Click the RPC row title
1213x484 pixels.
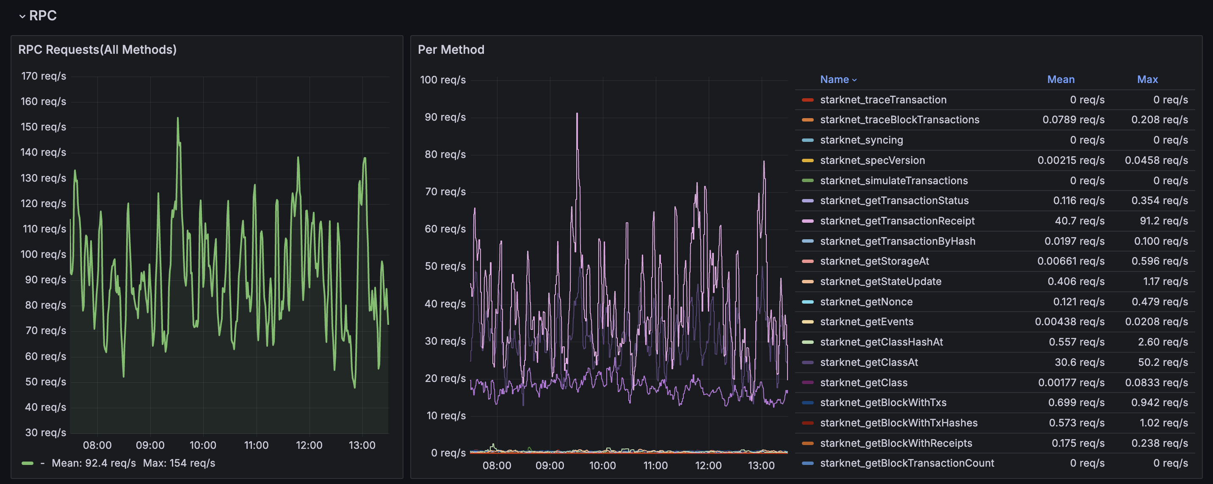(43, 16)
